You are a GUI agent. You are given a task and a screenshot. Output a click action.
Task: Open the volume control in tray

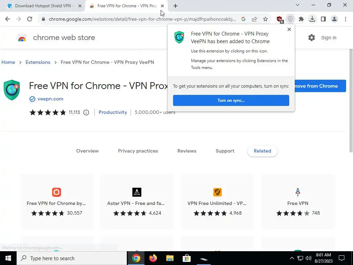309,258
